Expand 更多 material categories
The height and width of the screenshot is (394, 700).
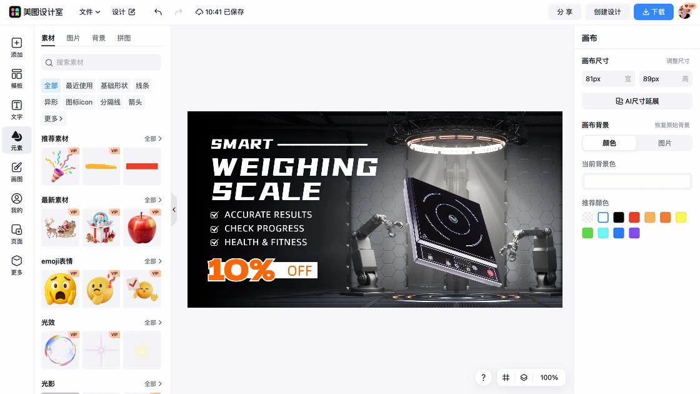coord(54,118)
